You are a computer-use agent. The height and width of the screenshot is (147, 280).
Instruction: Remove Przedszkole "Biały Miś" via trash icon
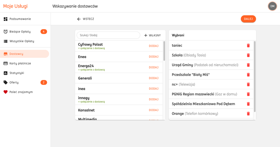point(248,75)
